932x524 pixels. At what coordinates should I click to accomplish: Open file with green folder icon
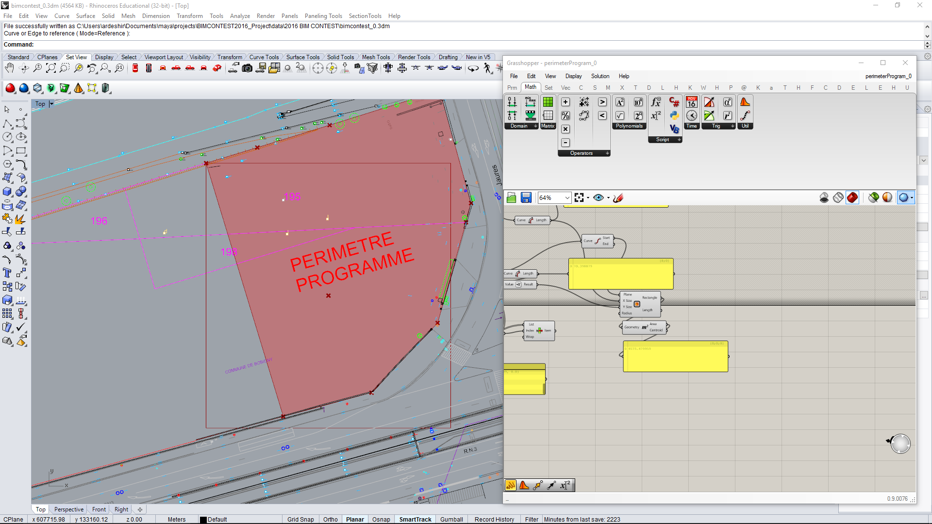[x=511, y=197]
